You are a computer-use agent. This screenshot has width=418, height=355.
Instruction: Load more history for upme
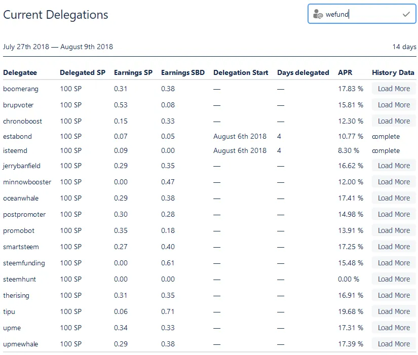(394, 328)
